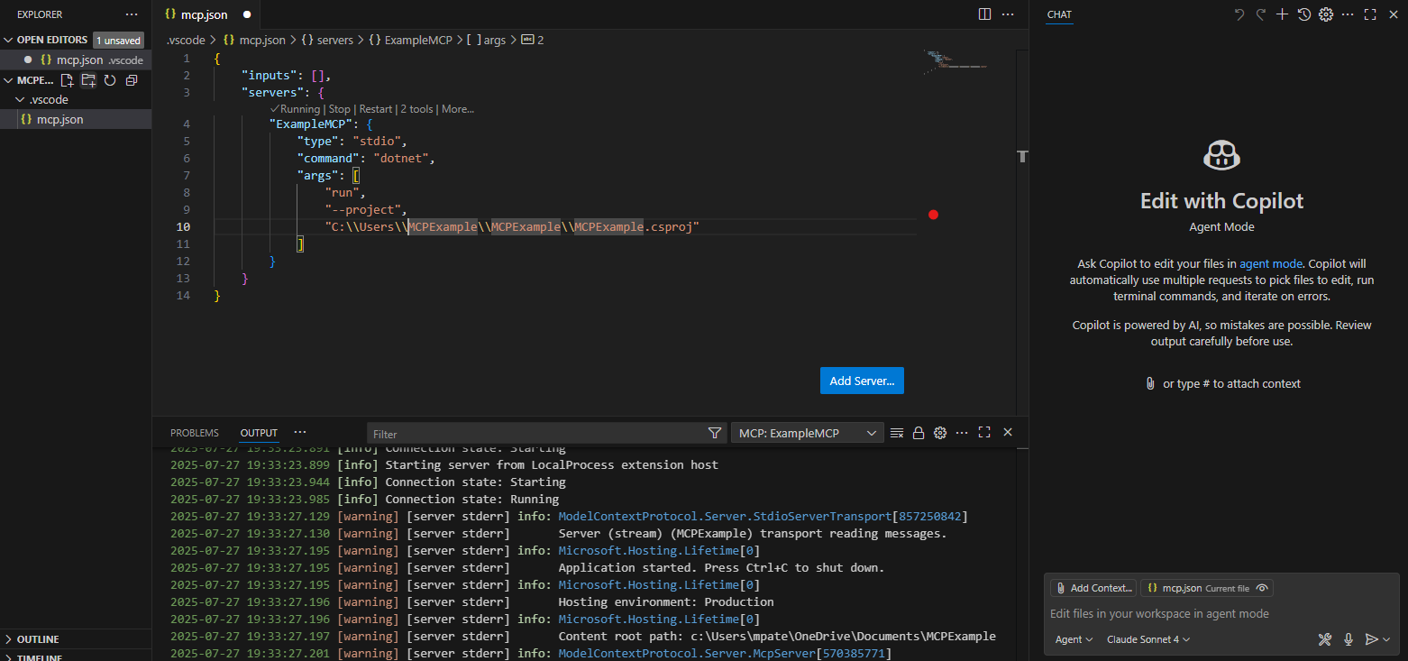
Task: Open Claude Sonnet 4 model picker
Action: coord(1147,639)
